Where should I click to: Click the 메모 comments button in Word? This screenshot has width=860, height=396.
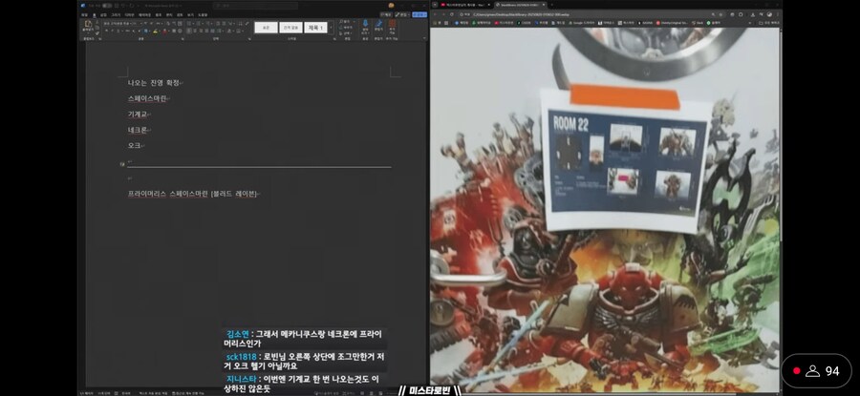386,14
